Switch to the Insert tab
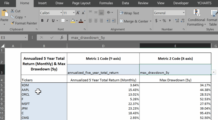This screenshot has height=120, width=218. (x=42, y=3)
